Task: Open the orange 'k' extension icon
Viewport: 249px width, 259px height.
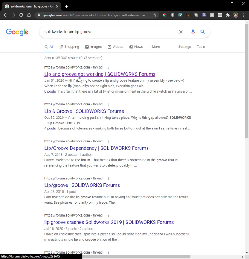Action: pyautogui.click(x=188, y=15)
